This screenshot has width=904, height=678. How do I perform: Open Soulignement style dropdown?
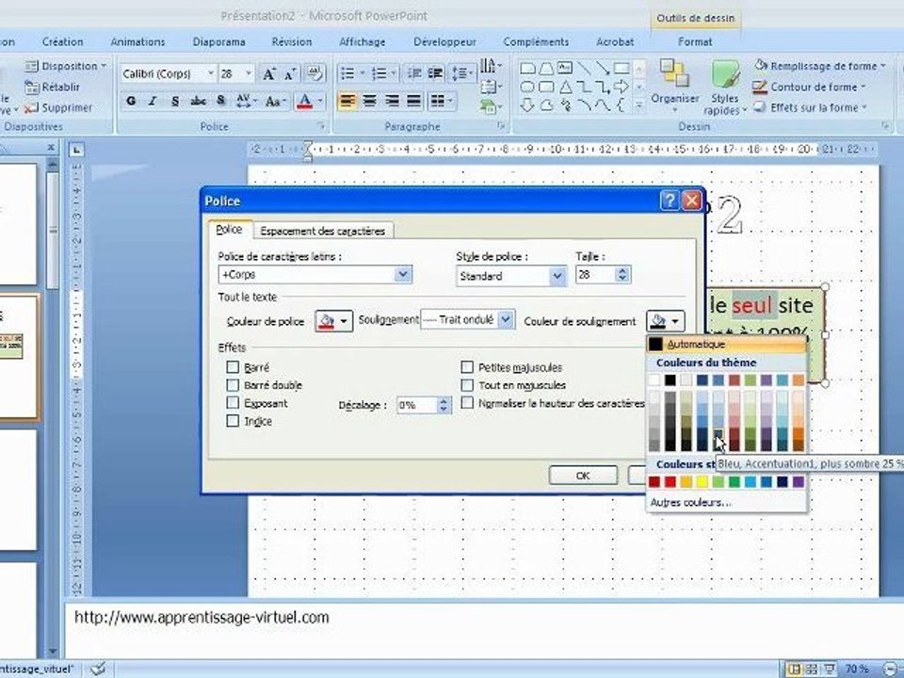click(x=506, y=319)
